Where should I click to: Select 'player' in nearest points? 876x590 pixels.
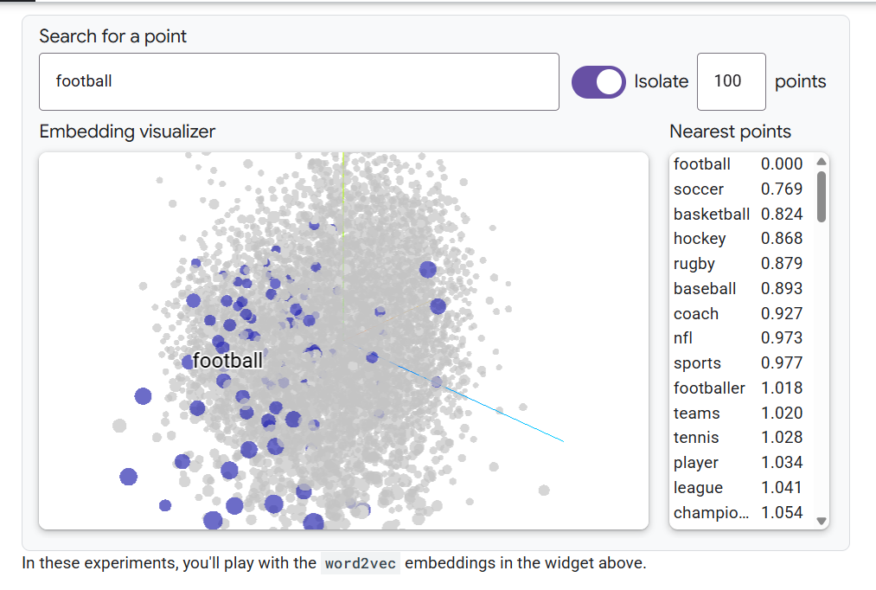pyautogui.click(x=696, y=463)
